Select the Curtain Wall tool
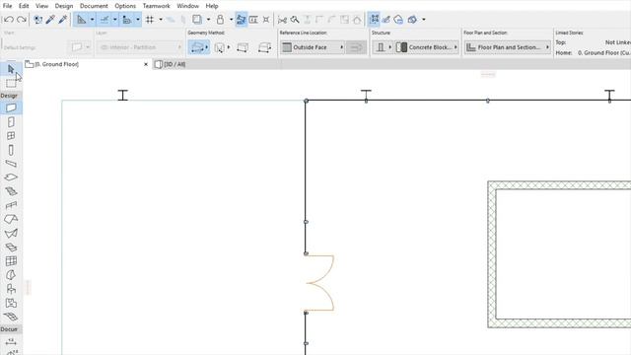 (11, 261)
